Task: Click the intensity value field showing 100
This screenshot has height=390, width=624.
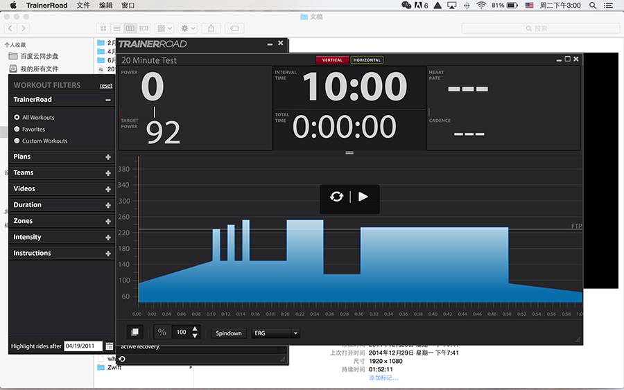Action: [182, 333]
